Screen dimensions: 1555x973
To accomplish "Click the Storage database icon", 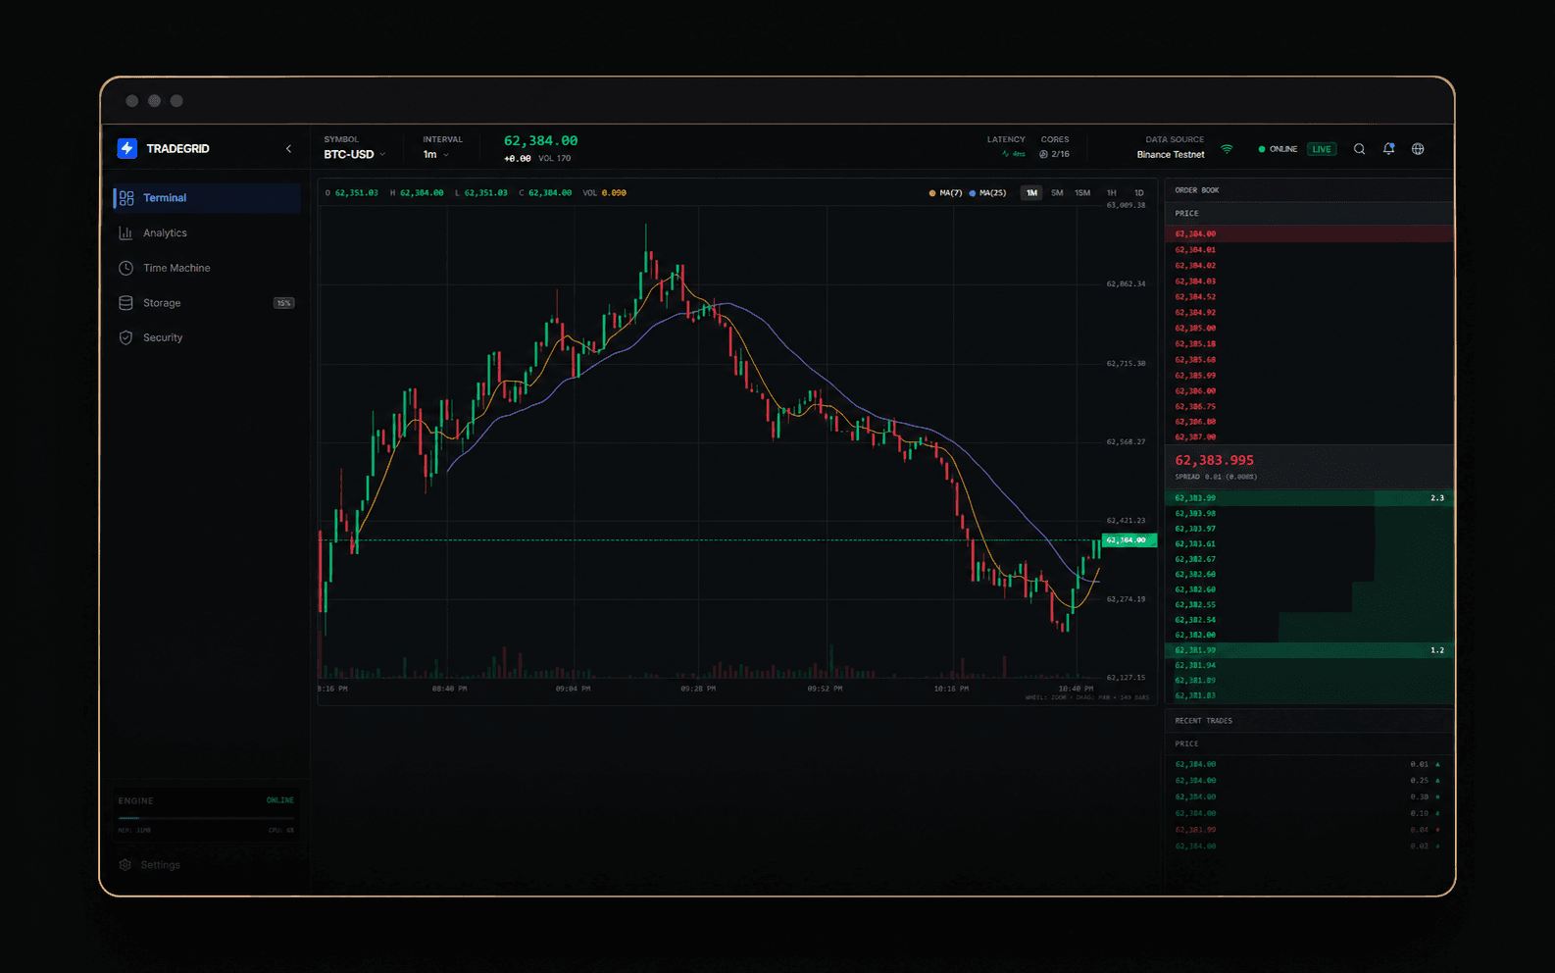I will [x=125, y=303].
